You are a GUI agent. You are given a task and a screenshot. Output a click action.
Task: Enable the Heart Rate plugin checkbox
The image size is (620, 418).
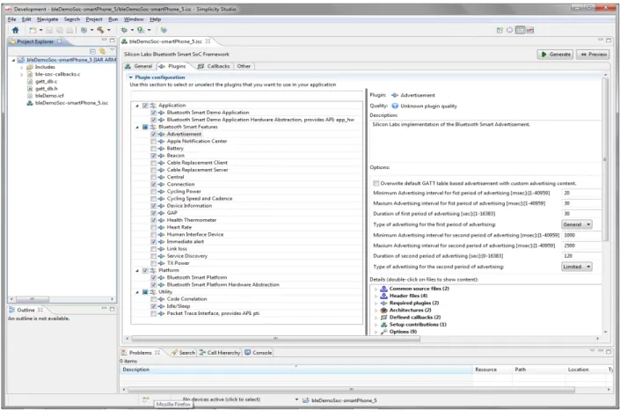coord(153,227)
